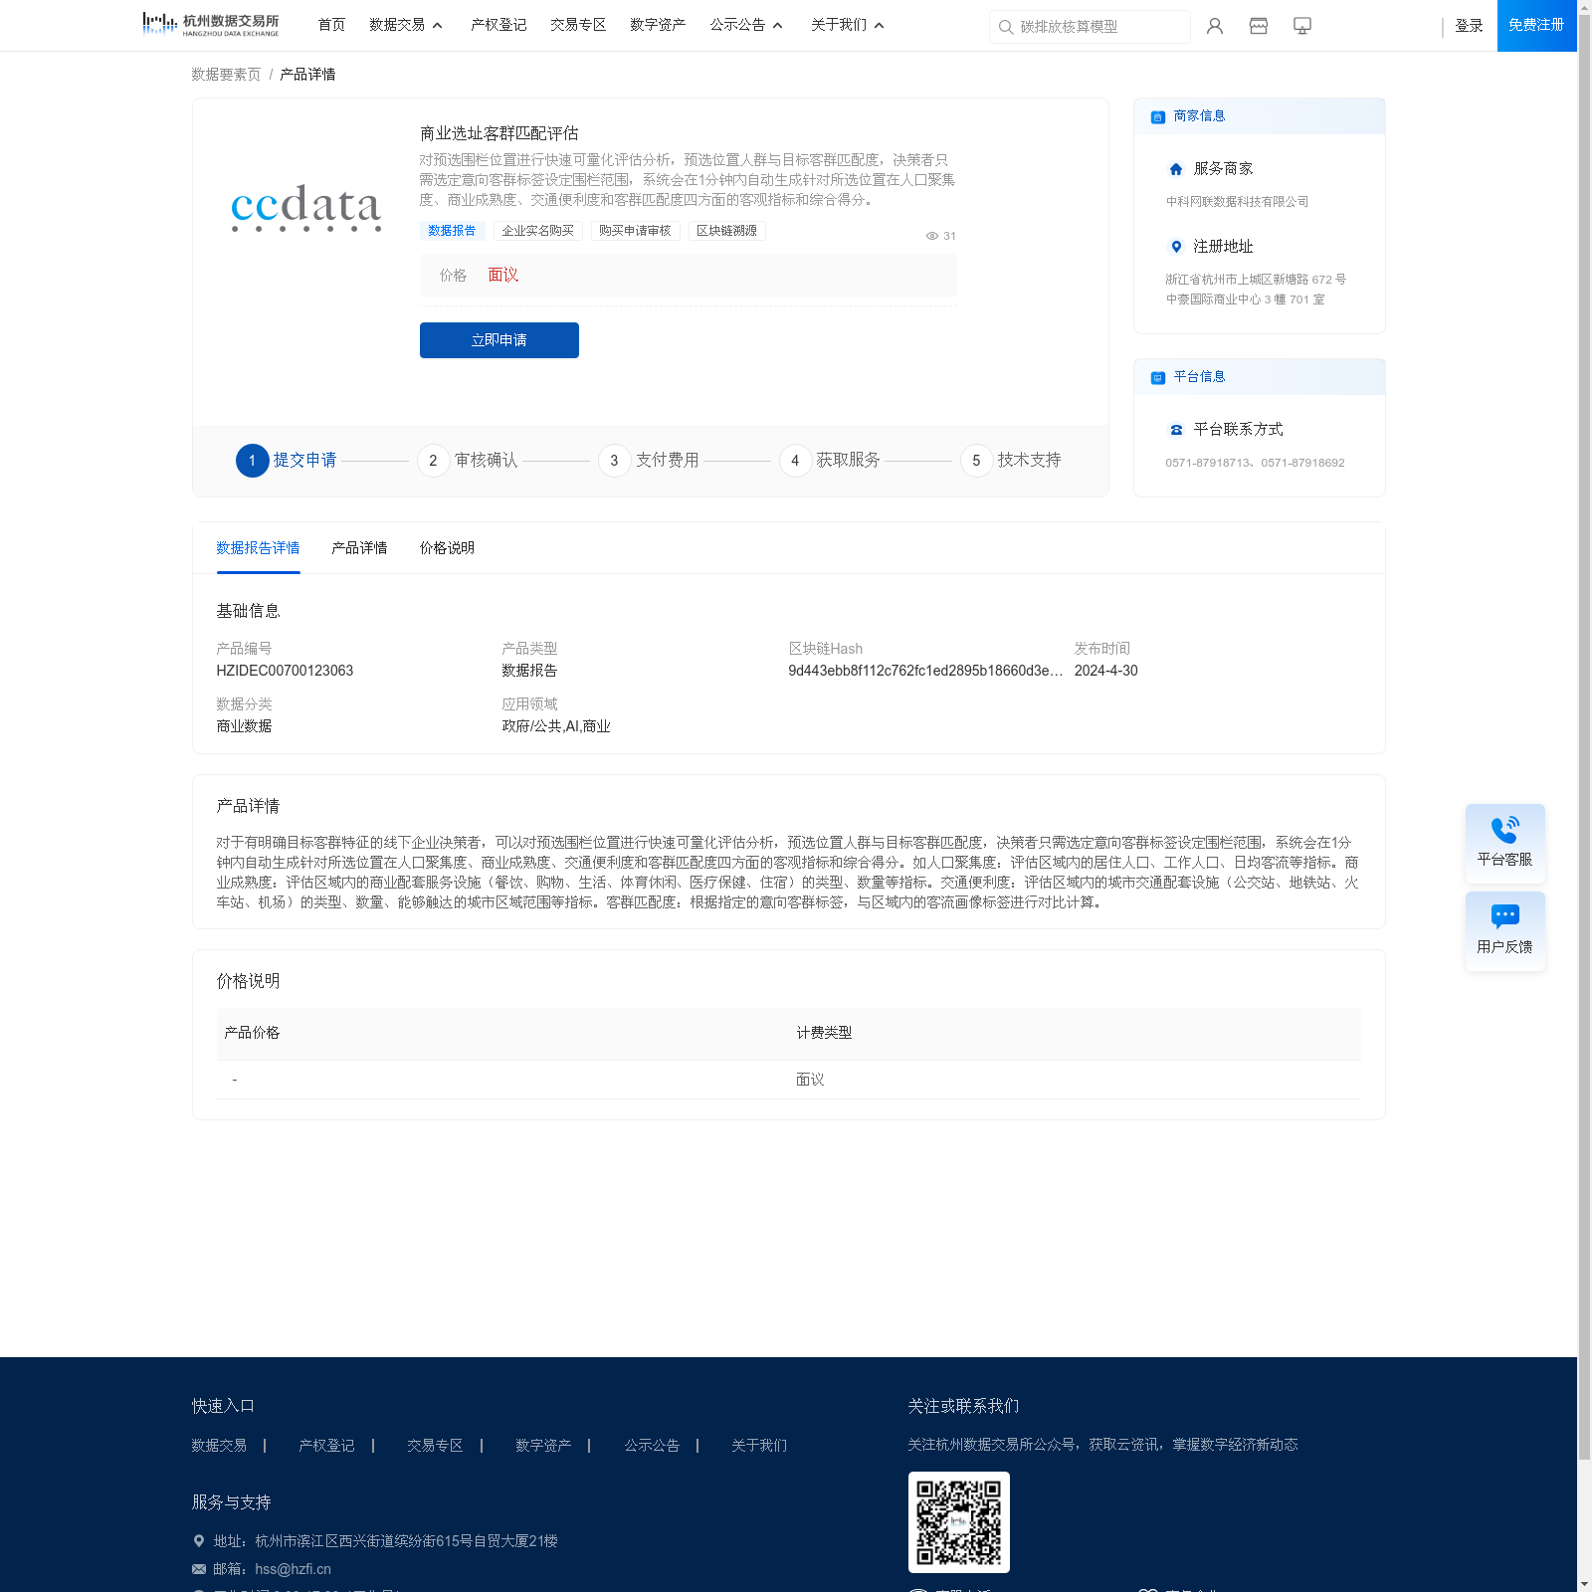Click the 立即申请 button
Screen dimensions: 1592x1592
(499, 340)
